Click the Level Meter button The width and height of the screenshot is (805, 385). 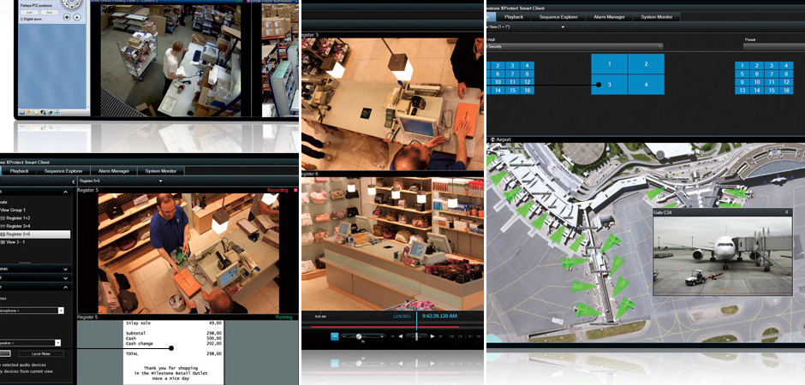point(42,353)
